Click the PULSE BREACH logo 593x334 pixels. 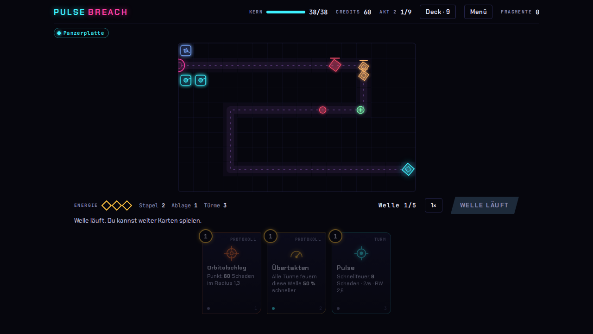91,12
